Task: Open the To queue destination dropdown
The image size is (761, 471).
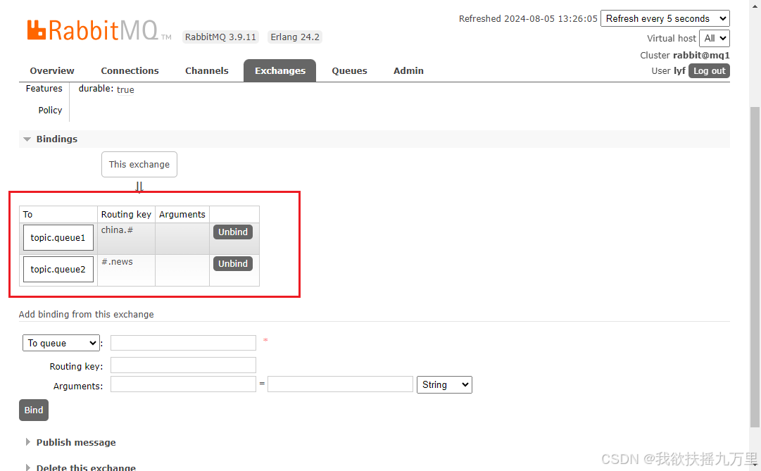Action: (61, 343)
